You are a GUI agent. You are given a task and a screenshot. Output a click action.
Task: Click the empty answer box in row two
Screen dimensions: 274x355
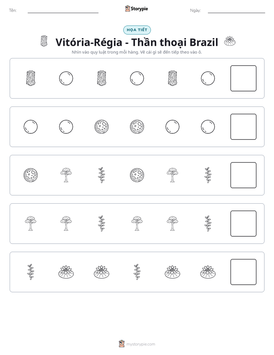[x=243, y=127]
